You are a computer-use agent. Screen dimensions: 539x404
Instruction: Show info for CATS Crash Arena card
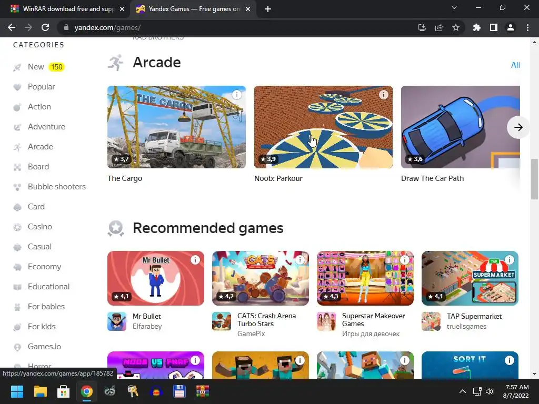(300, 260)
